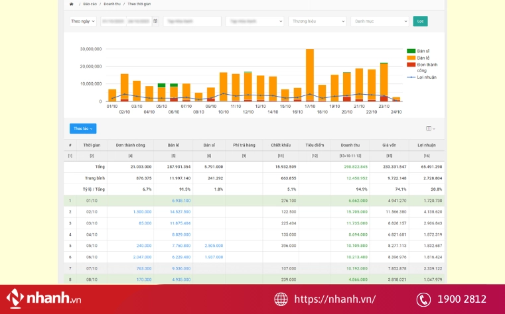The width and height of the screenshot is (505, 314).
Task: Click 'Bán sỉ' table column header
Action: point(209,145)
